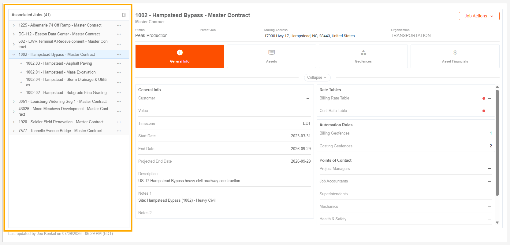Expand 3051 - Louisburg Widening Seg 1 job
510x245 pixels.
[14, 102]
